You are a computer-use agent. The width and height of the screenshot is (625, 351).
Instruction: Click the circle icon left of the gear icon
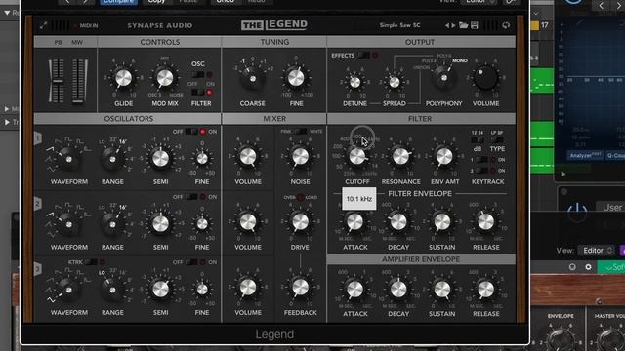coord(572,267)
